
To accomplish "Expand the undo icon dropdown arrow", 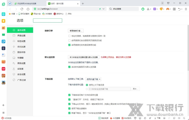I will tap(182, 9).
